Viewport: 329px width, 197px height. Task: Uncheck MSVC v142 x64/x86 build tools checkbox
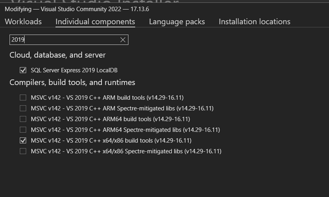pos(23,140)
